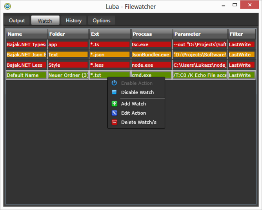Viewport: 262px width, 210px height.
Task: Select the orange Bajak.NET Json row
Action: point(26,55)
